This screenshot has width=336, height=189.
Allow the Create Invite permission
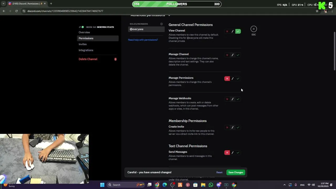pyautogui.click(x=238, y=128)
